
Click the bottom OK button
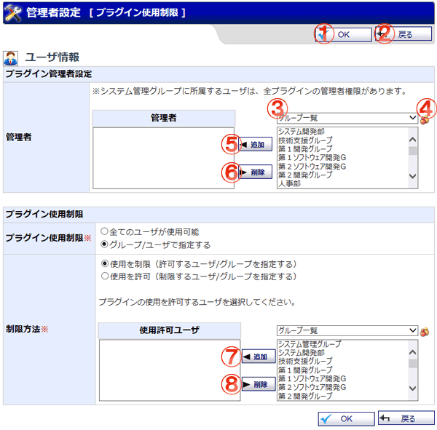click(346, 418)
